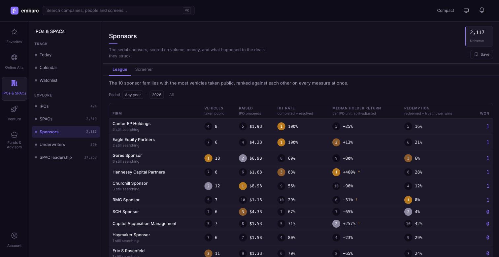Image resolution: width=499 pixels, height=257 pixels.
Task: Select the IPOs & SPACs building icon
Action: click(14, 83)
